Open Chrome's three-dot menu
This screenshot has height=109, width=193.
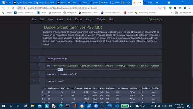point(190,8)
